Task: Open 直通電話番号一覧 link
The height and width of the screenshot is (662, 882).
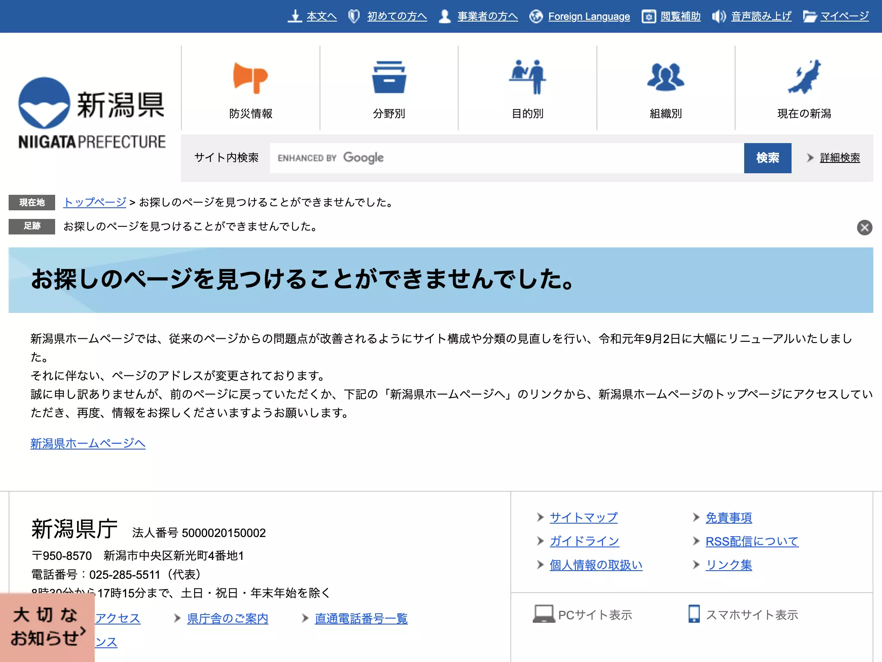Action: tap(361, 618)
